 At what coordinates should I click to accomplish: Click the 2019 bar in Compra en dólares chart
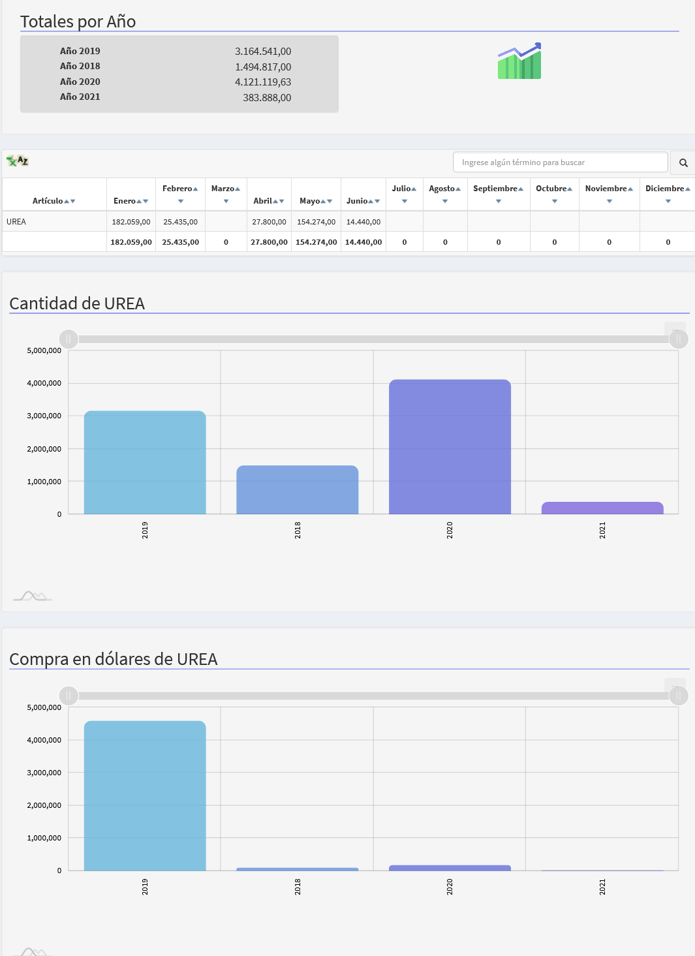click(145, 795)
